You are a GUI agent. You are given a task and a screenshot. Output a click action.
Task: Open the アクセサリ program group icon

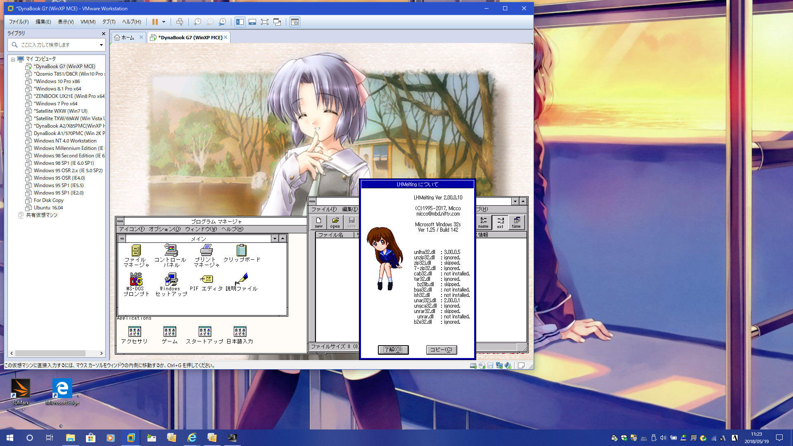(135, 335)
